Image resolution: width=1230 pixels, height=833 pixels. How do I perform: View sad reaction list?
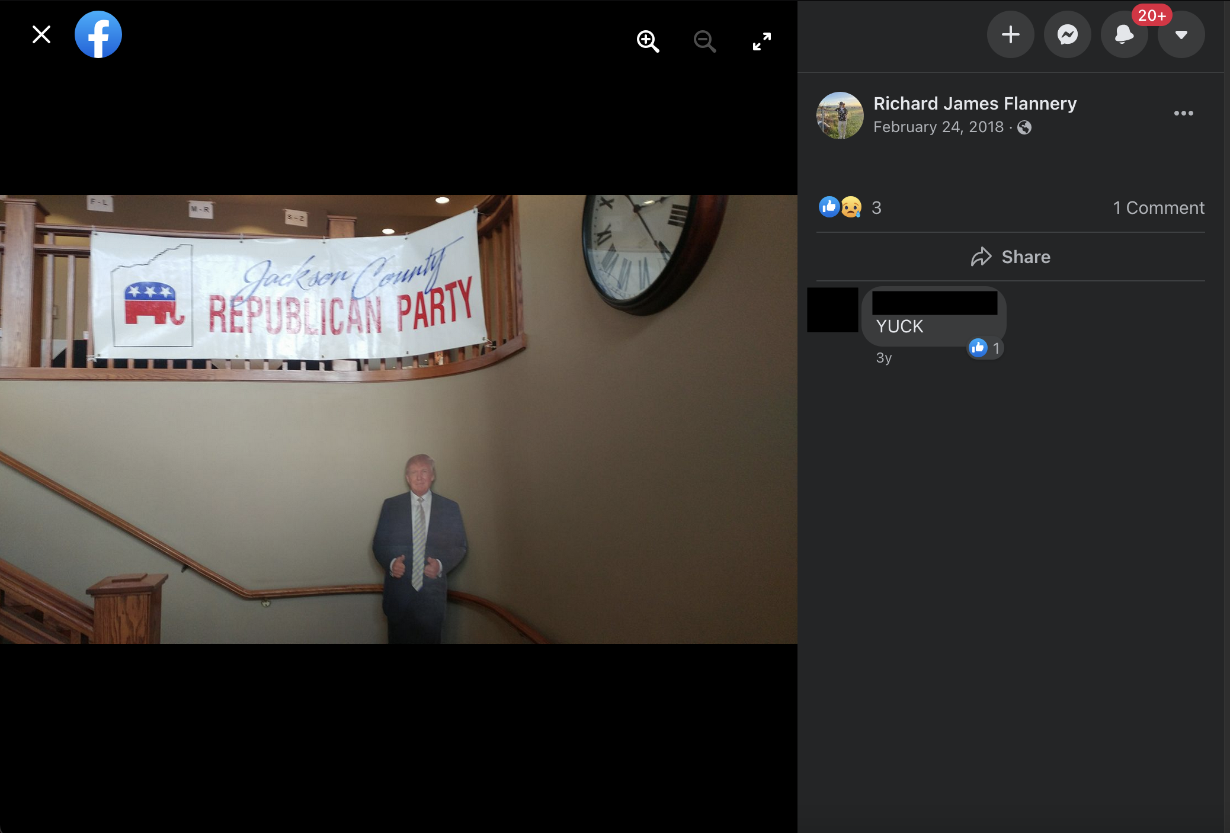(851, 207)
